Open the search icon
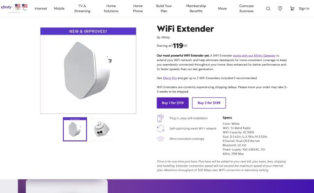The height and width of the screenshot is (193, 314). [268, 9]
